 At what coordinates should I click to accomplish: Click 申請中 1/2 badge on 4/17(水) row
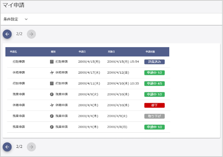[x=154, y=73]
